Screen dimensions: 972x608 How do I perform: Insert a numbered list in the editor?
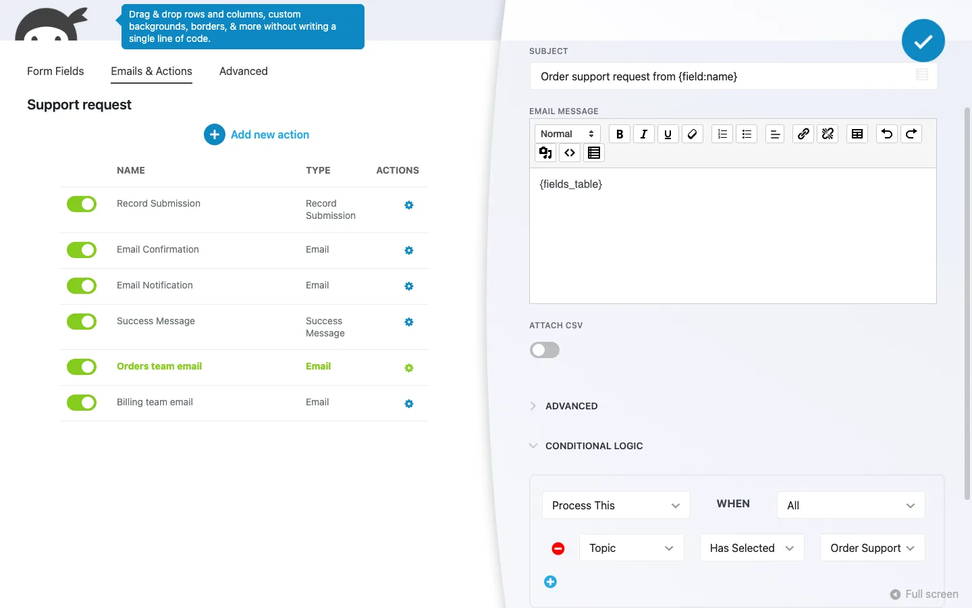click(x=722, y=134)
